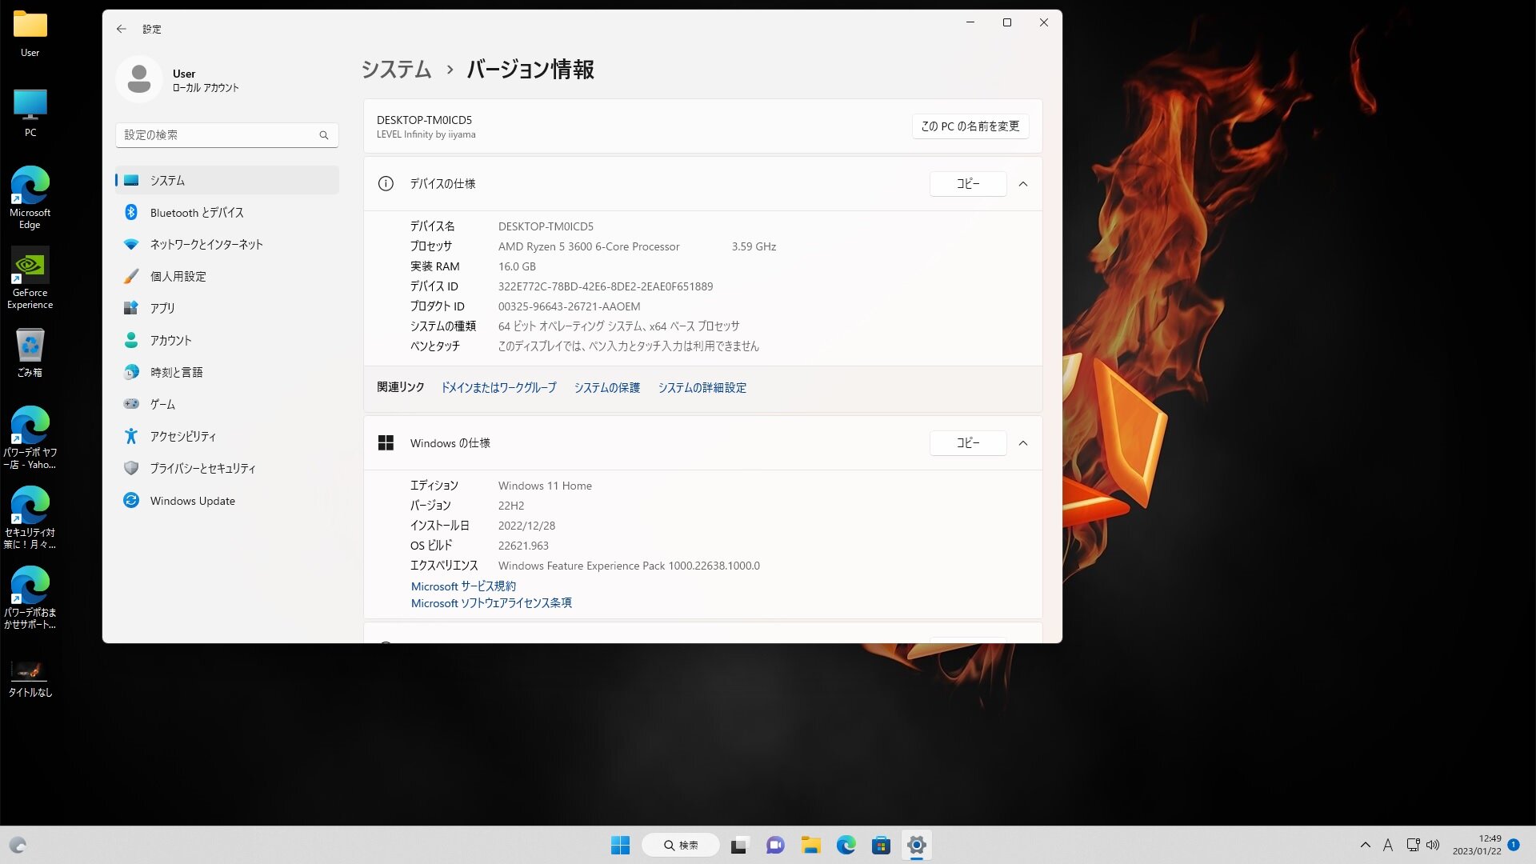Copy the デバイスの仕様 details
This screenshot has width=1536, height=864.
point(968,184)
